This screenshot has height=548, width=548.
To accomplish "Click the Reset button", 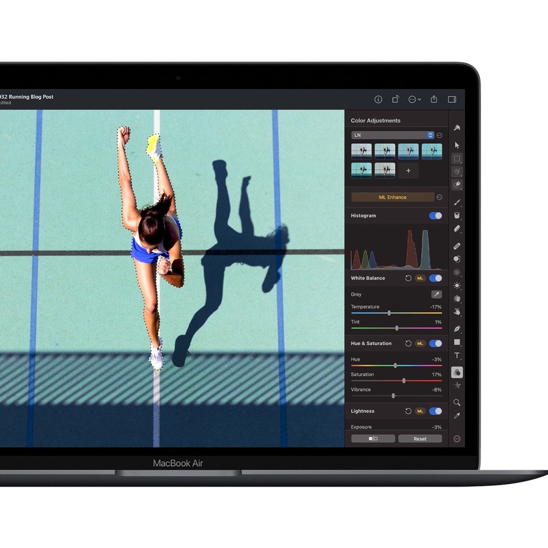I will pos(420,438).
